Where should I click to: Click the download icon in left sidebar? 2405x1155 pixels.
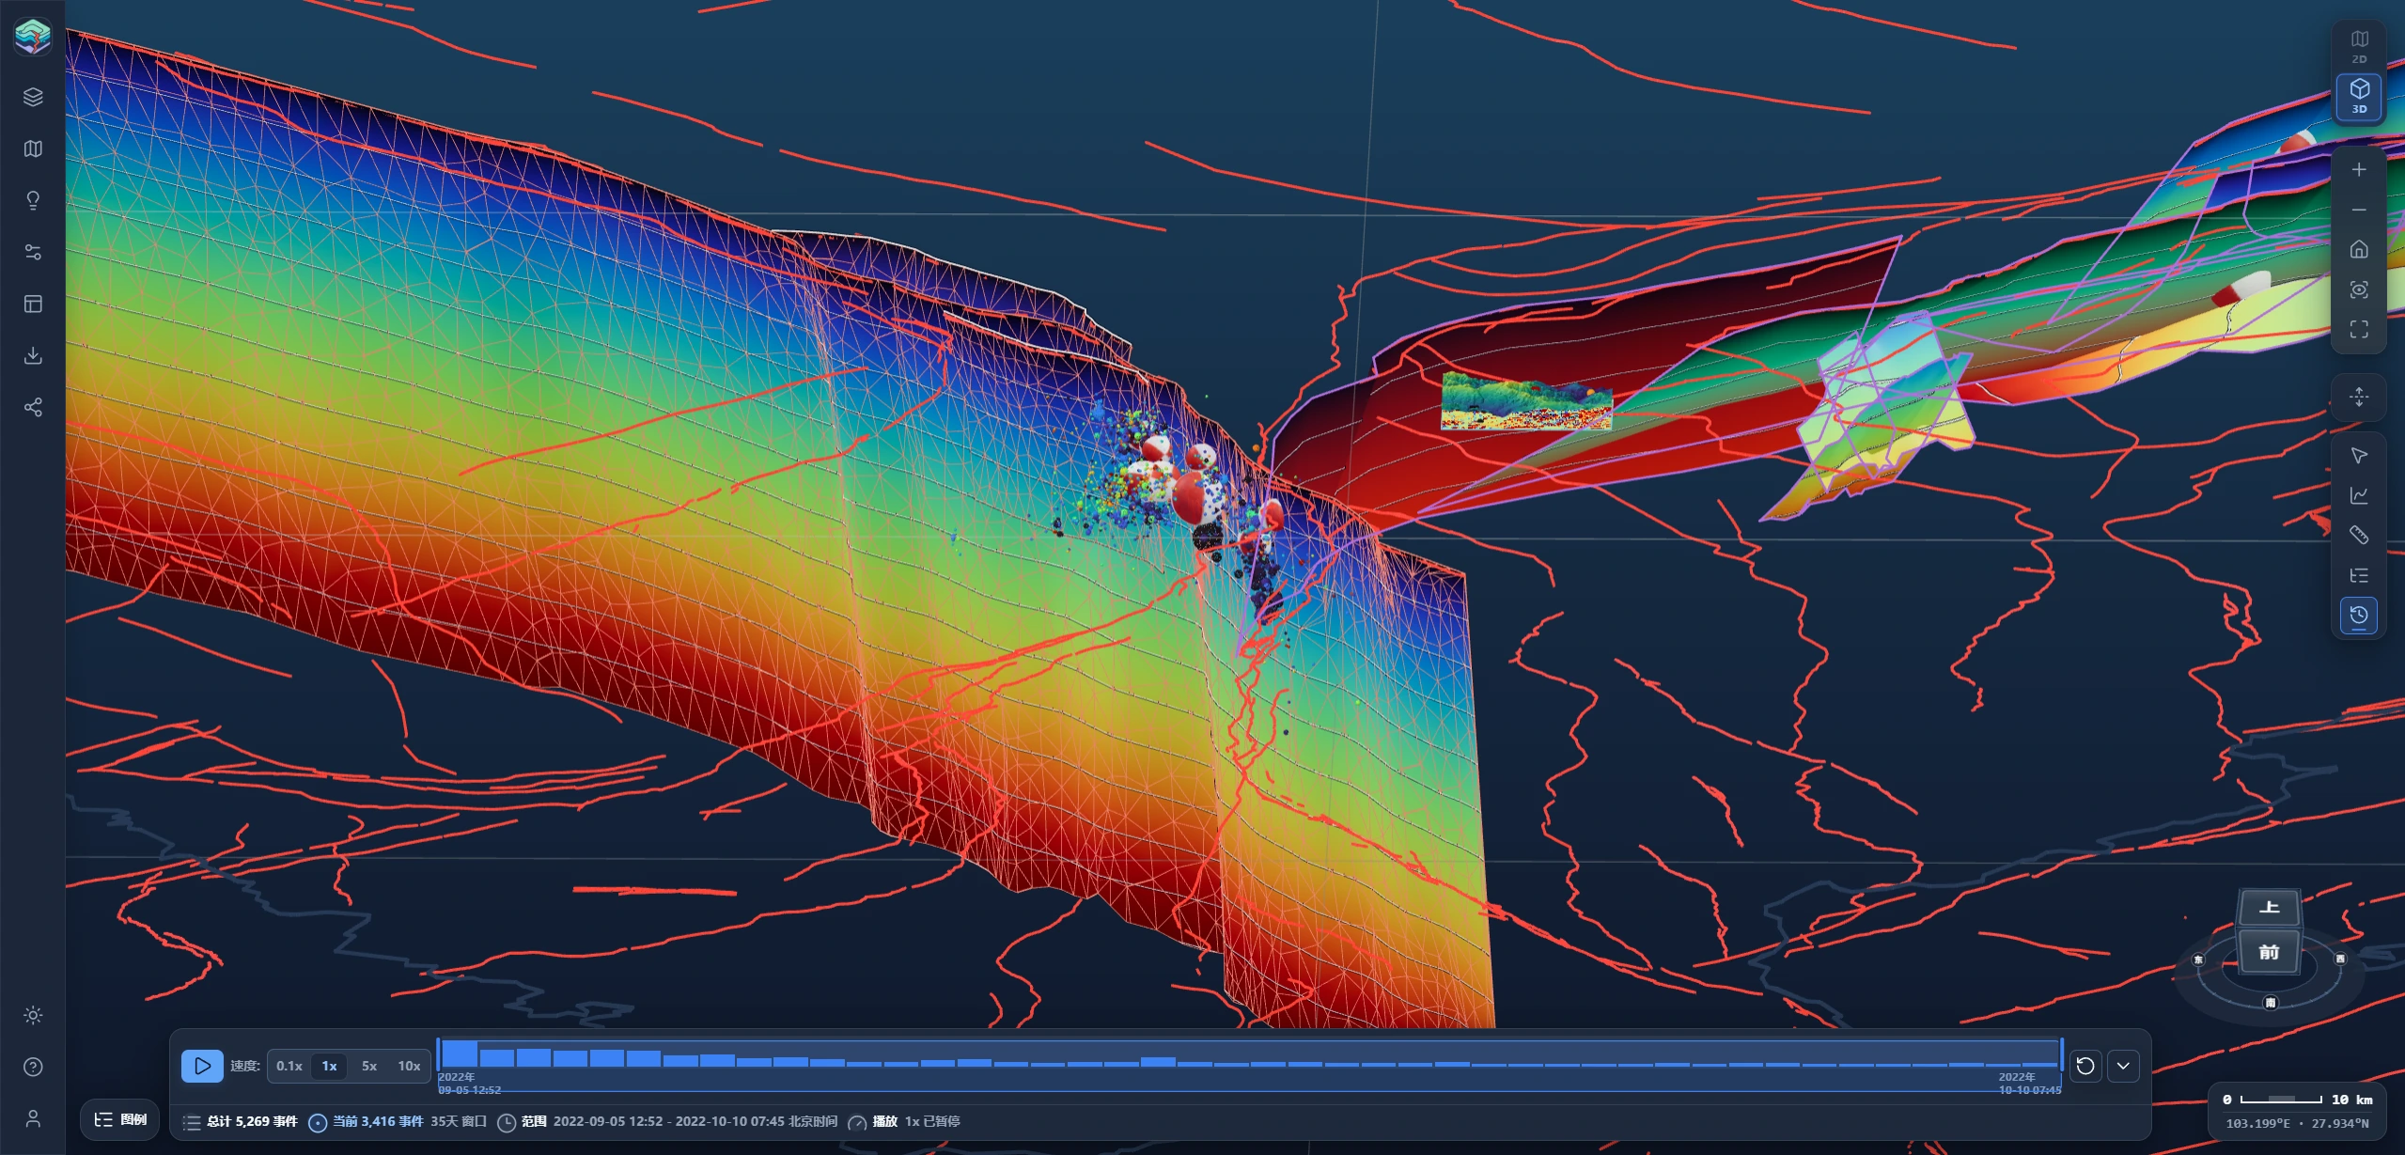click(x=33, y=355)
